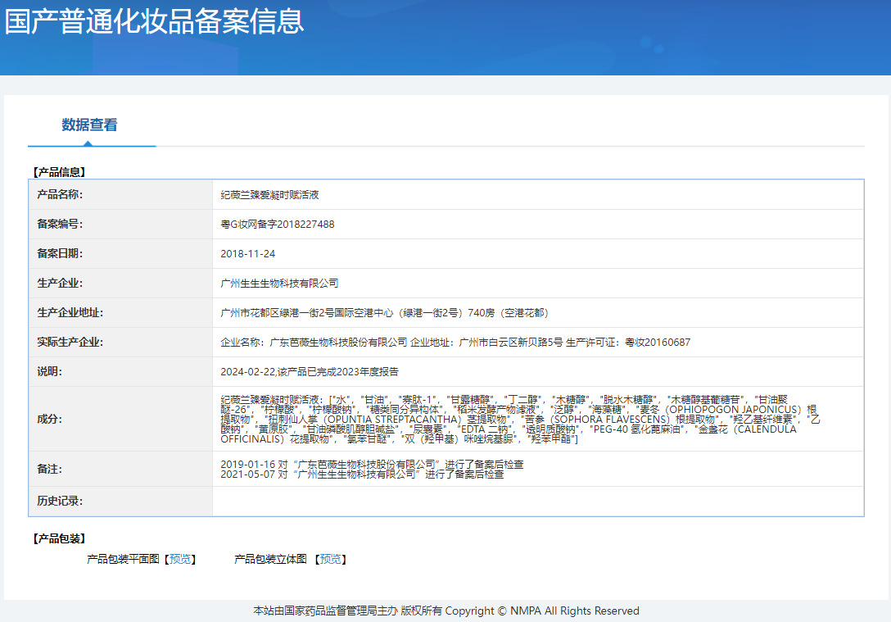Click the 【产品信息】 section header
The height and width of the screenshot is (622, 891).
(58, 172)
